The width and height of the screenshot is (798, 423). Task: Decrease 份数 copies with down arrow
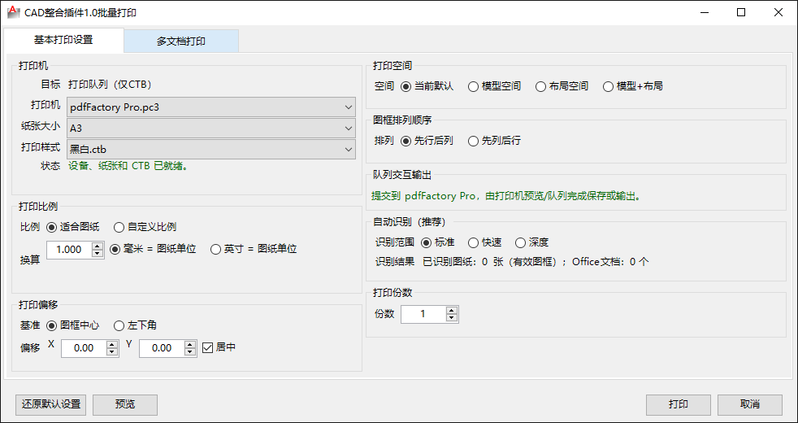pos(452,319)
